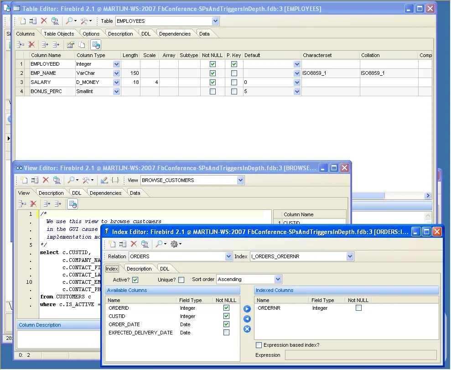This screenshot has width=451, height=370.
Task: Toggle the Active? checkbox in Index Editor
Action: [x=135, y=280]
